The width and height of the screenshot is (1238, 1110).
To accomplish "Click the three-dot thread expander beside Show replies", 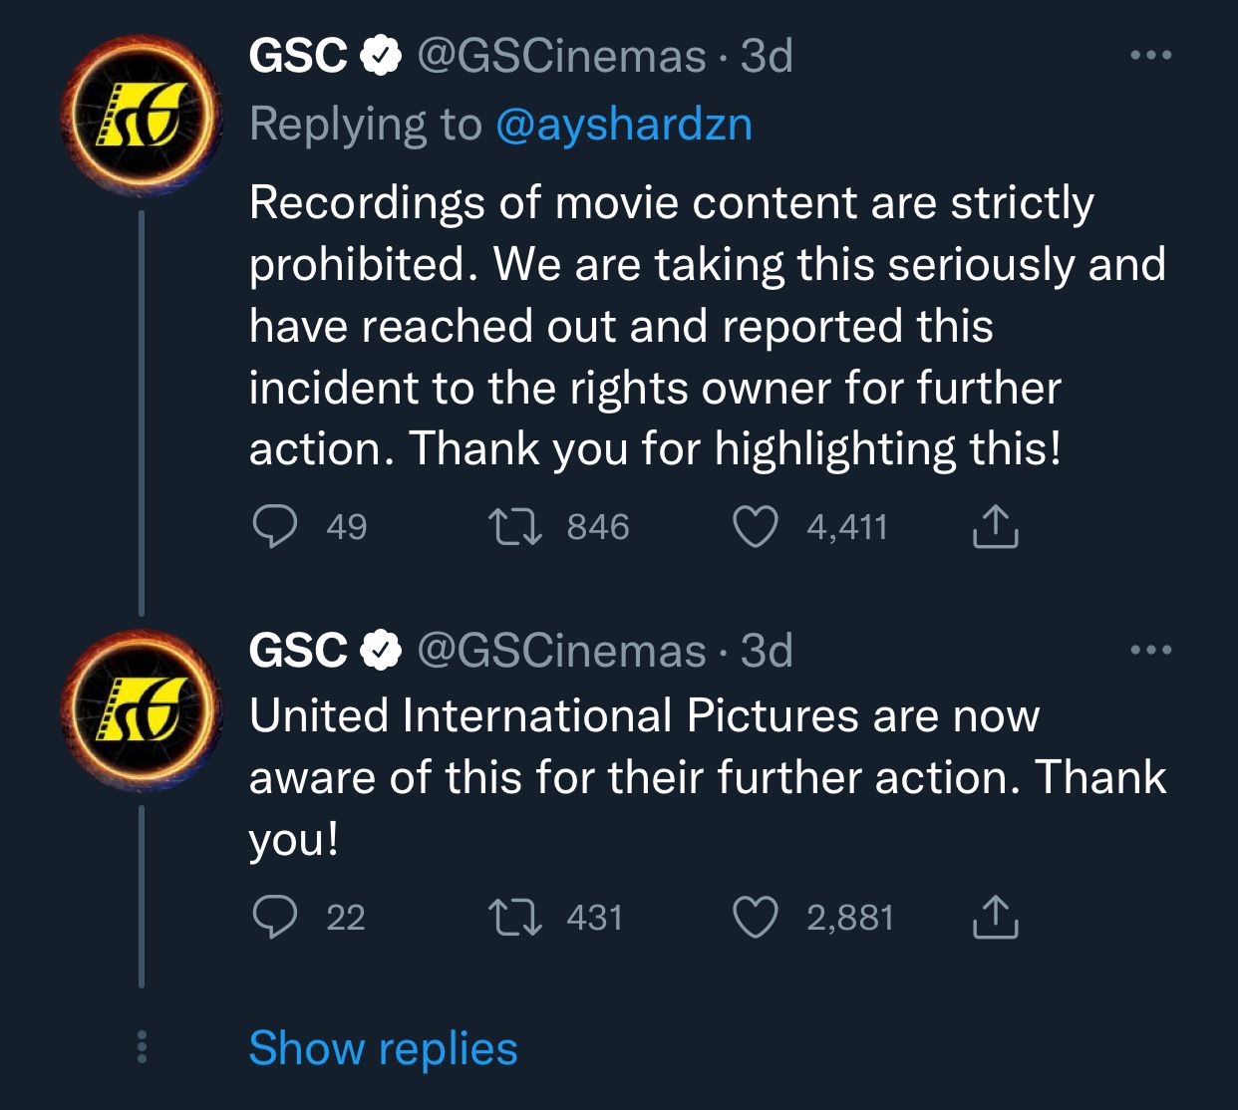I will coord(142,1047).
